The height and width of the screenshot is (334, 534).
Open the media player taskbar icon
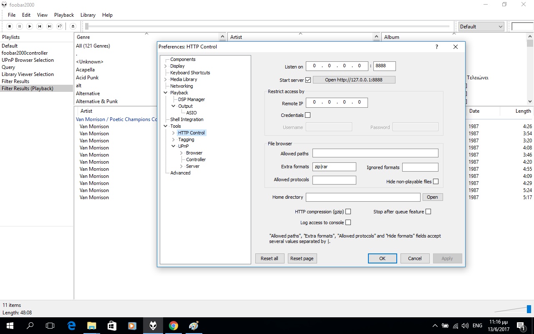click(132, 326)
